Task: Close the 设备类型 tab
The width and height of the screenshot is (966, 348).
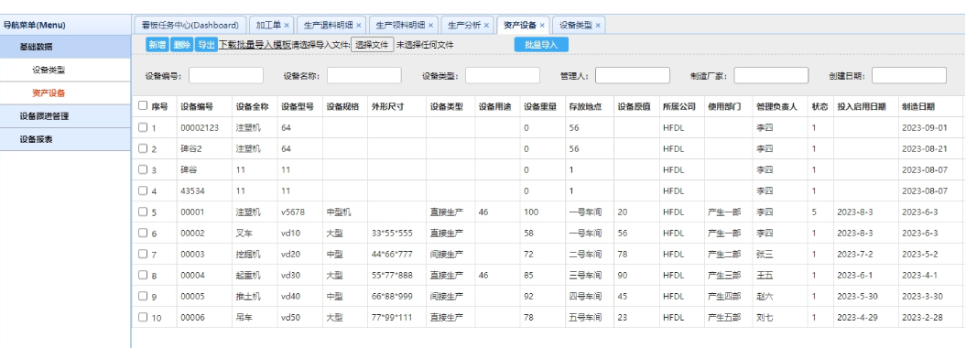Action: click(x=598, y=26)
